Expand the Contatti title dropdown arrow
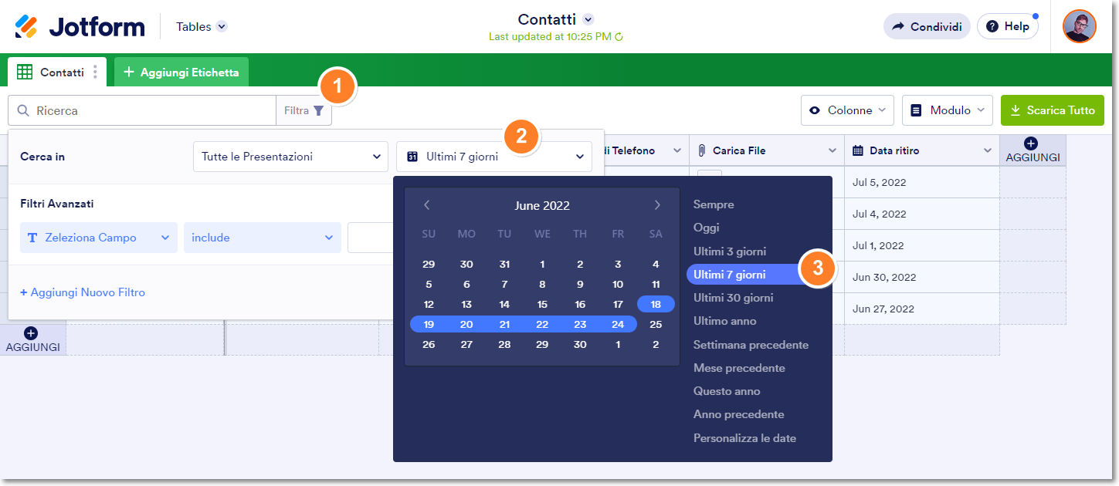This screenshot has width=1119, height=486. coord(588,19)
